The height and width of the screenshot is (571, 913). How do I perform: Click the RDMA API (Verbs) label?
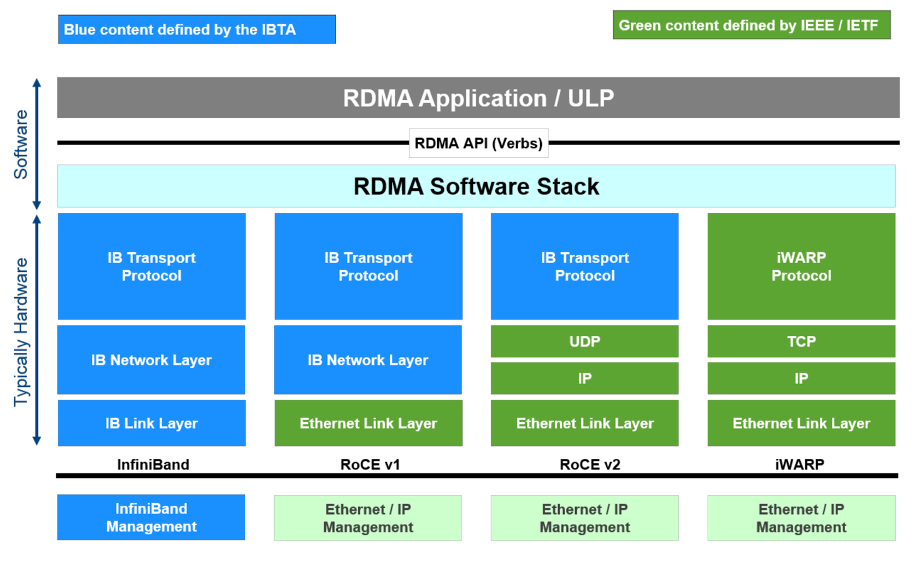tap(479, 143)
